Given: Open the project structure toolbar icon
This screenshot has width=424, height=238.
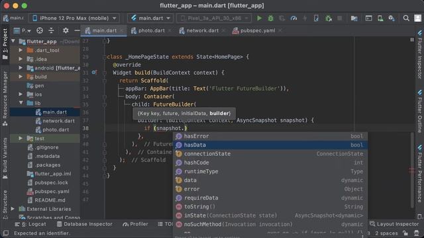Looking at the screenshot, I should click(x=354, y=18).
